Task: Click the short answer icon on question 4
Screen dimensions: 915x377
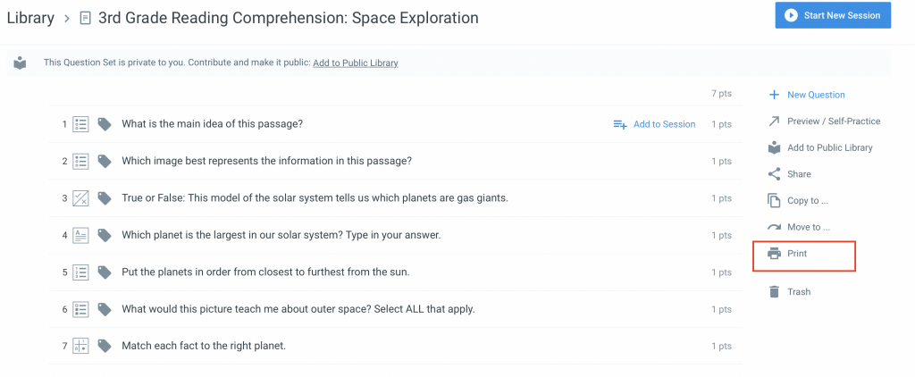Action: (x=80, y=235)
